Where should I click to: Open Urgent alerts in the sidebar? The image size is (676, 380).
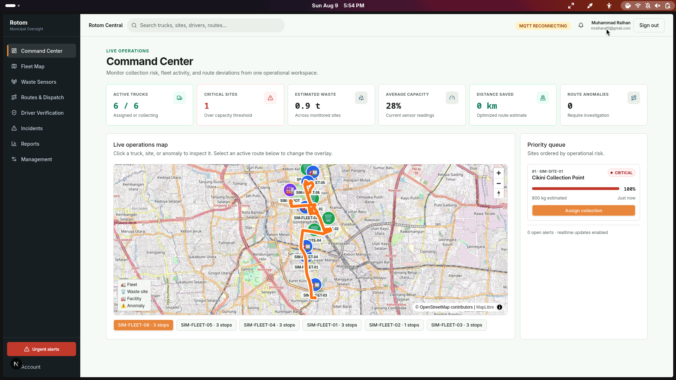click(42, 349)
